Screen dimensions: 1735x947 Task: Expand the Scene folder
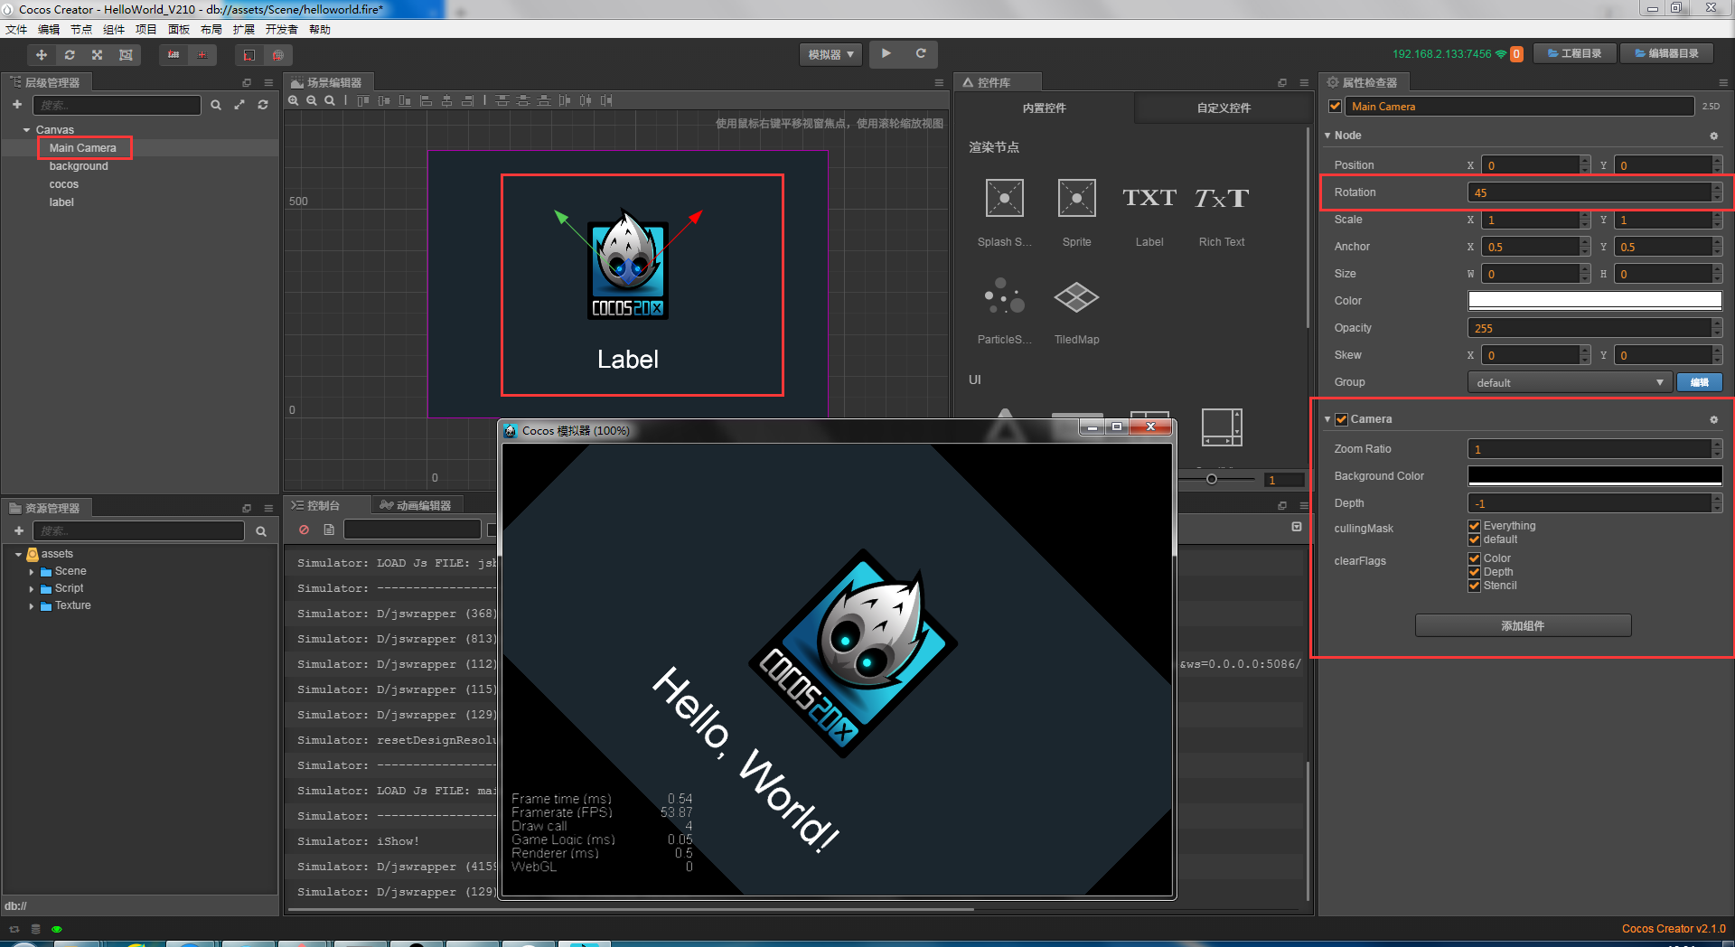click(32, 572)
